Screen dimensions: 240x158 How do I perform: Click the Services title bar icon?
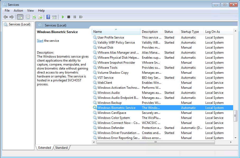click(5, 4)
